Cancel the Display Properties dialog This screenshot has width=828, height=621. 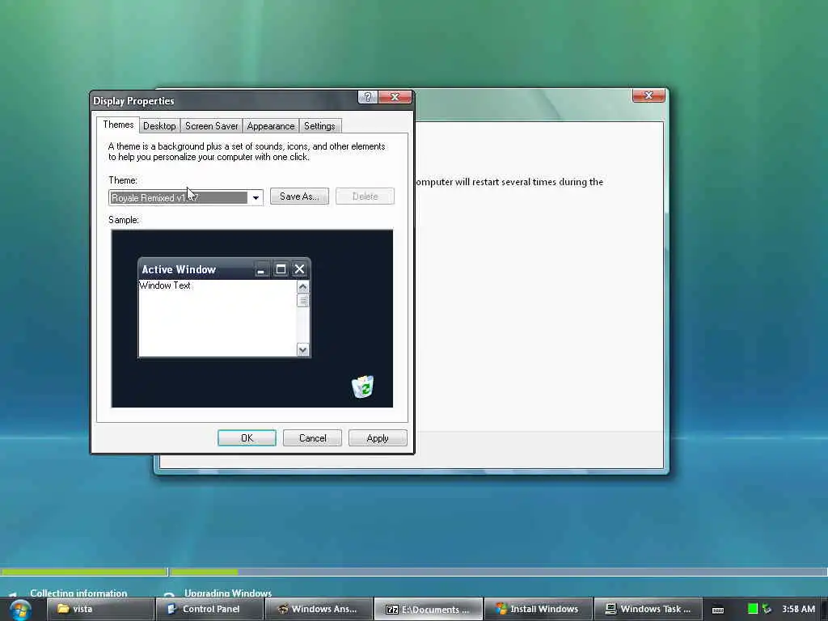(312, 437)
